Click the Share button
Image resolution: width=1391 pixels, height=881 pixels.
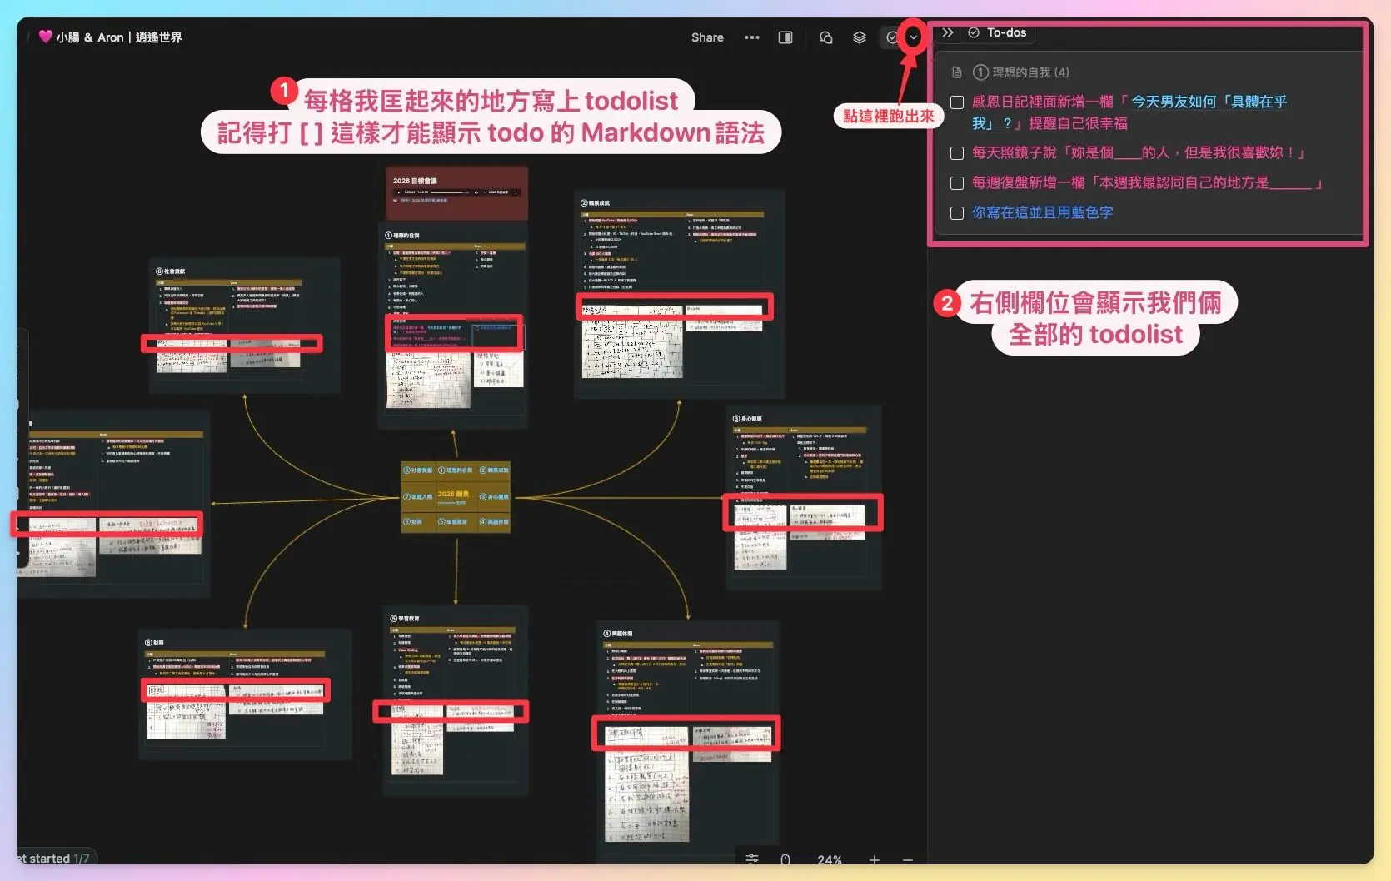click(706, 37)
